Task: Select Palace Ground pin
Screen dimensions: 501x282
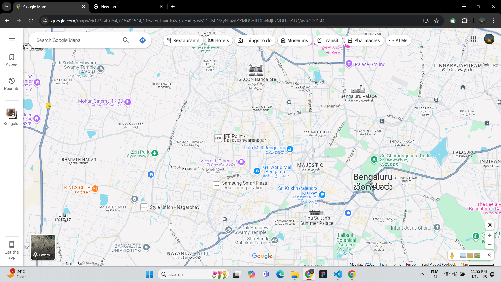Action: (x=349, y=63)
